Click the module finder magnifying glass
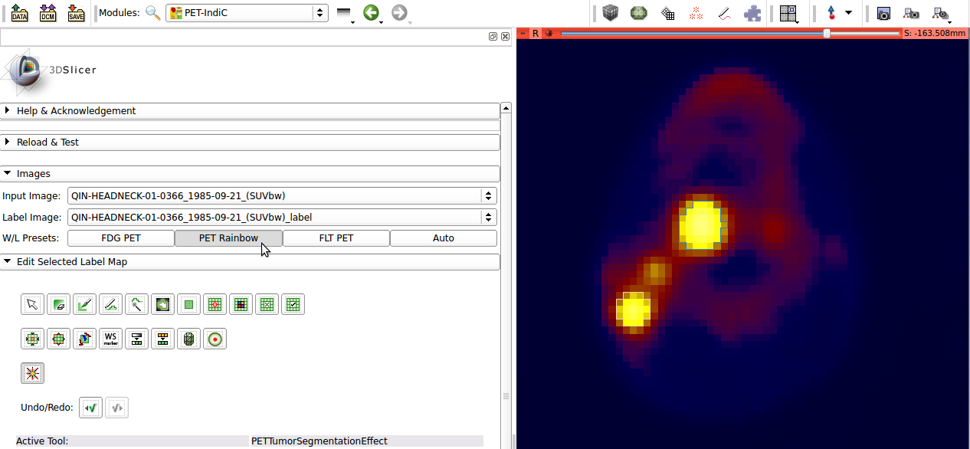 coord(153,13)
